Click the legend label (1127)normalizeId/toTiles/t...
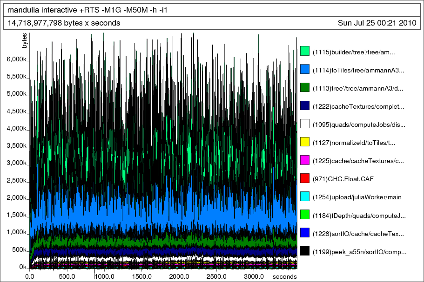 (354, 143)
